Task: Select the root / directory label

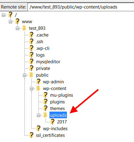Action: tap(16, 15)
